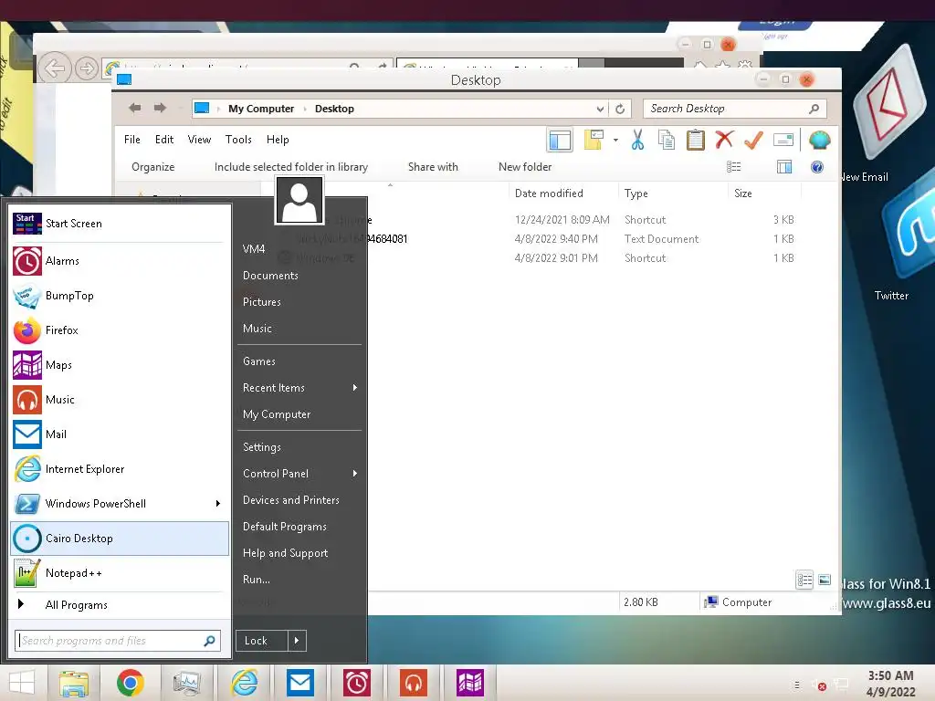
Task: Change view with the view options icon
Action: (733, 168)
